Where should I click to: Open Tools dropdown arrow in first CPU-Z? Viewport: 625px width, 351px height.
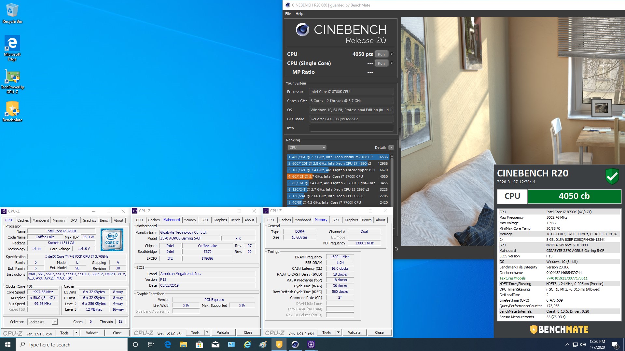tap(76, 333)
